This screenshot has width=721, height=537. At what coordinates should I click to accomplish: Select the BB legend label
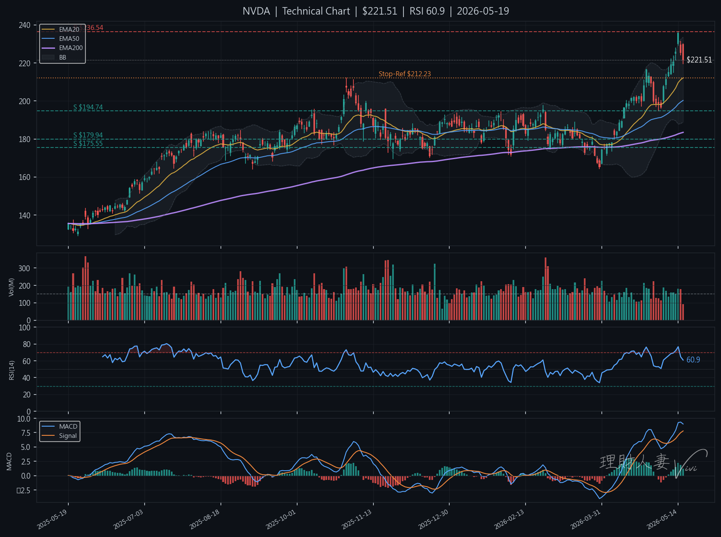63,57
